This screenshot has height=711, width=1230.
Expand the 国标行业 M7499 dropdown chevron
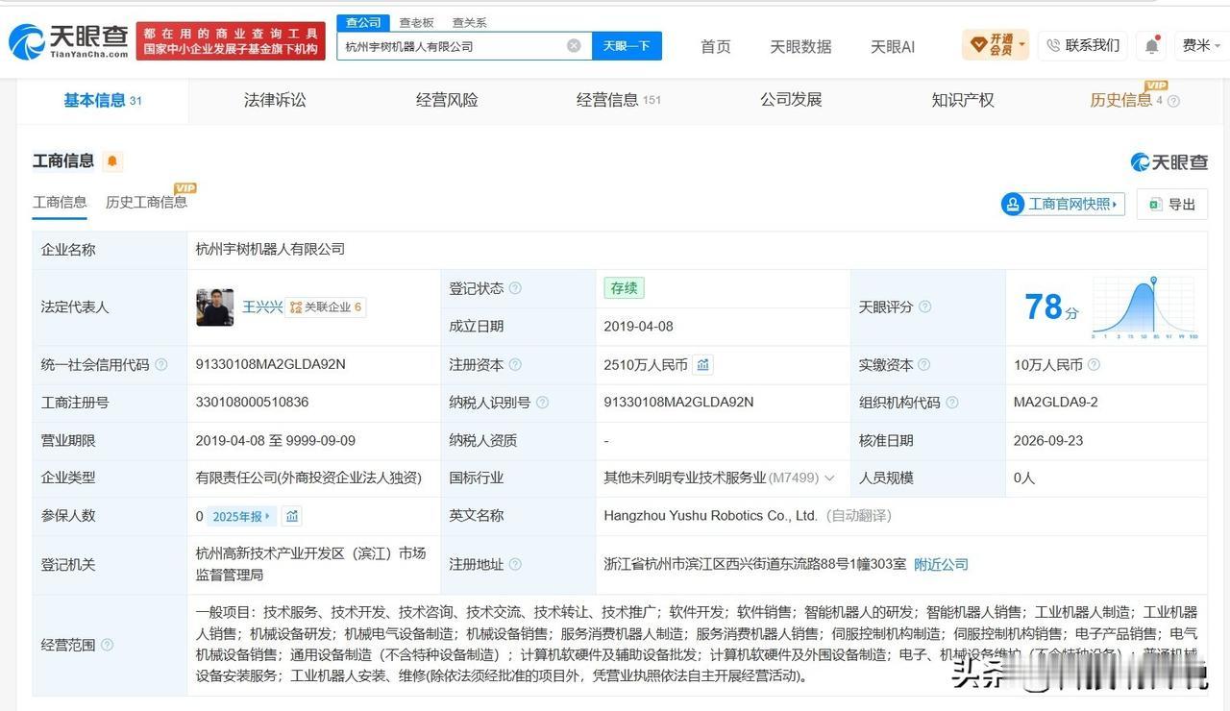[x=829, y=478]
